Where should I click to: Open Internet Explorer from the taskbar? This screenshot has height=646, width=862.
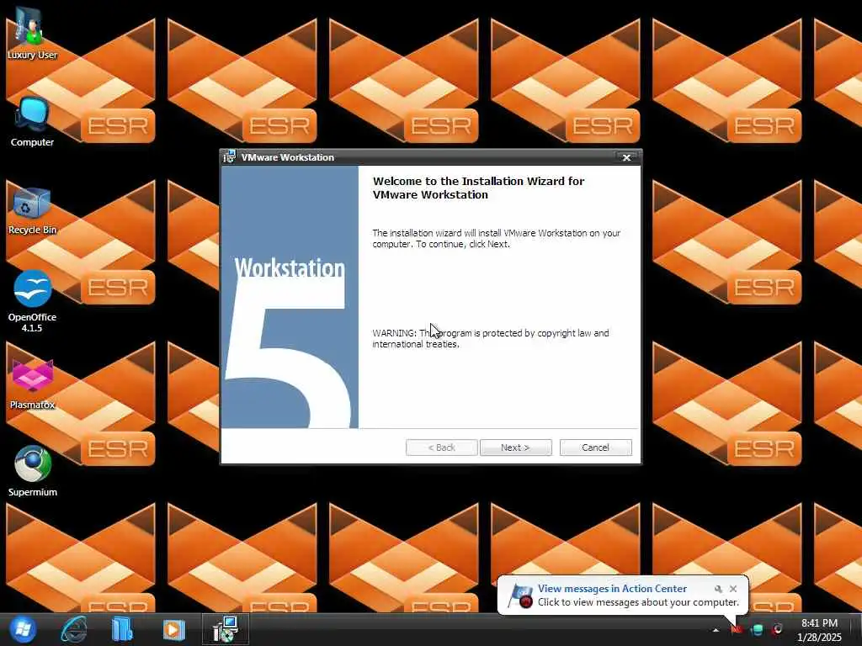(74, 629)
